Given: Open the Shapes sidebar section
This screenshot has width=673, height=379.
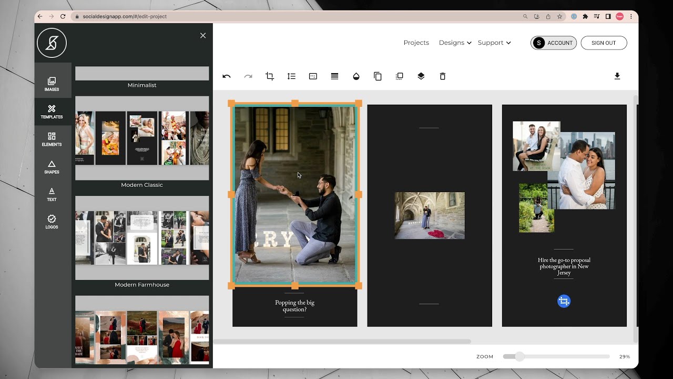Looking at the screenshot, I should [x=52, y=167].
